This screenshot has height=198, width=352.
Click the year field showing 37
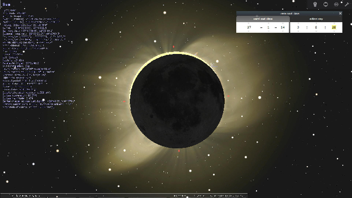[x=249, y=27]
